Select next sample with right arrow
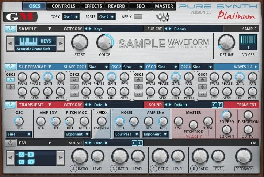This screenshot has width=264, height=177. point(61,44)
